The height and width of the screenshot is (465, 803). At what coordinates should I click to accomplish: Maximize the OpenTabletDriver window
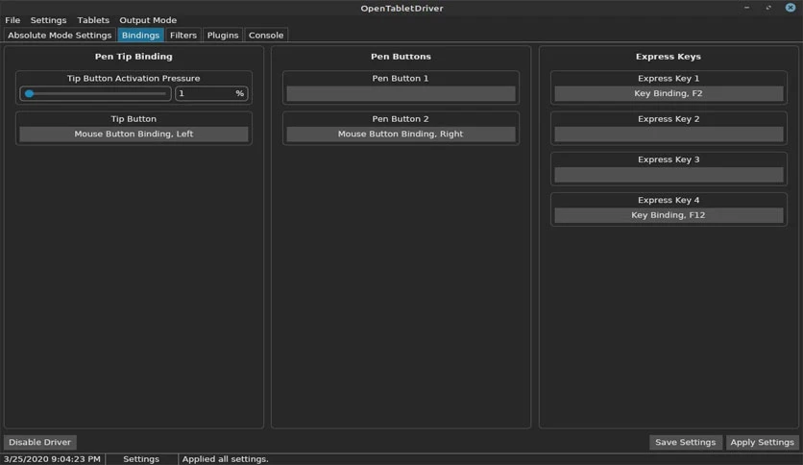pos(768,8)
